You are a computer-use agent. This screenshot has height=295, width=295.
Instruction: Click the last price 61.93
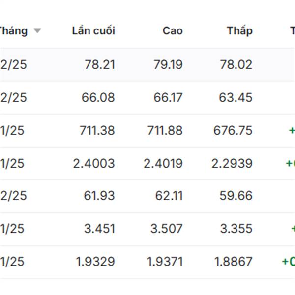click(99, 196)
